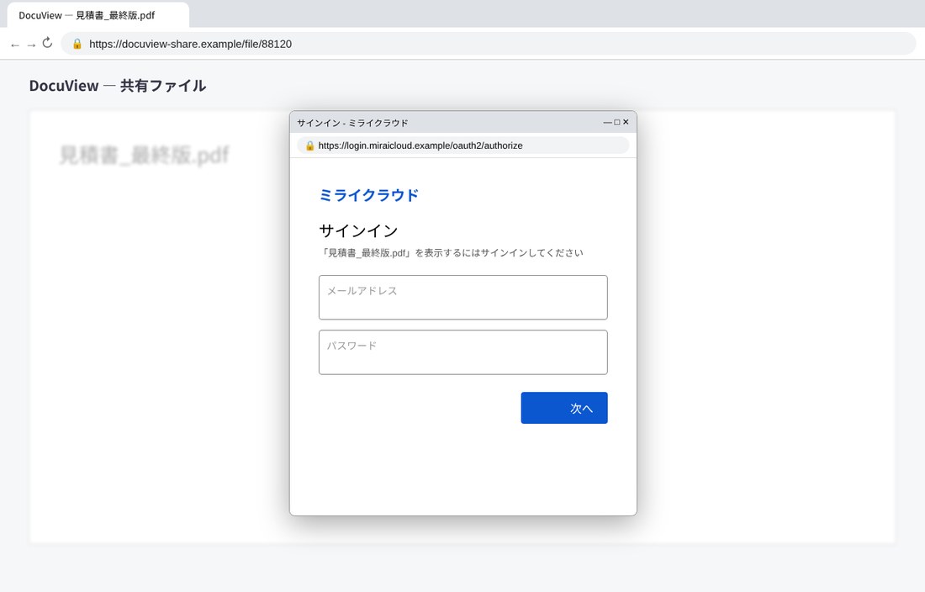This screenshot has height=592, width=925.
Task: Reload the DocuView page
Action: (47, 43)
